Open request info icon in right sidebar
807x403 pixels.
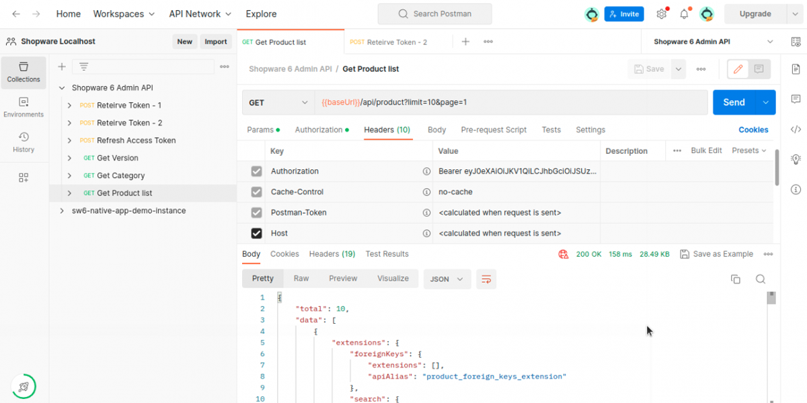tap(796, 189)
